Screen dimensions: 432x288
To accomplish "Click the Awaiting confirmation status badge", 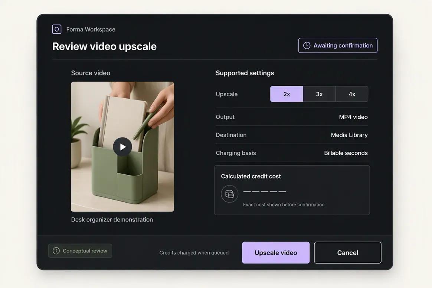I will click(338, 46).
